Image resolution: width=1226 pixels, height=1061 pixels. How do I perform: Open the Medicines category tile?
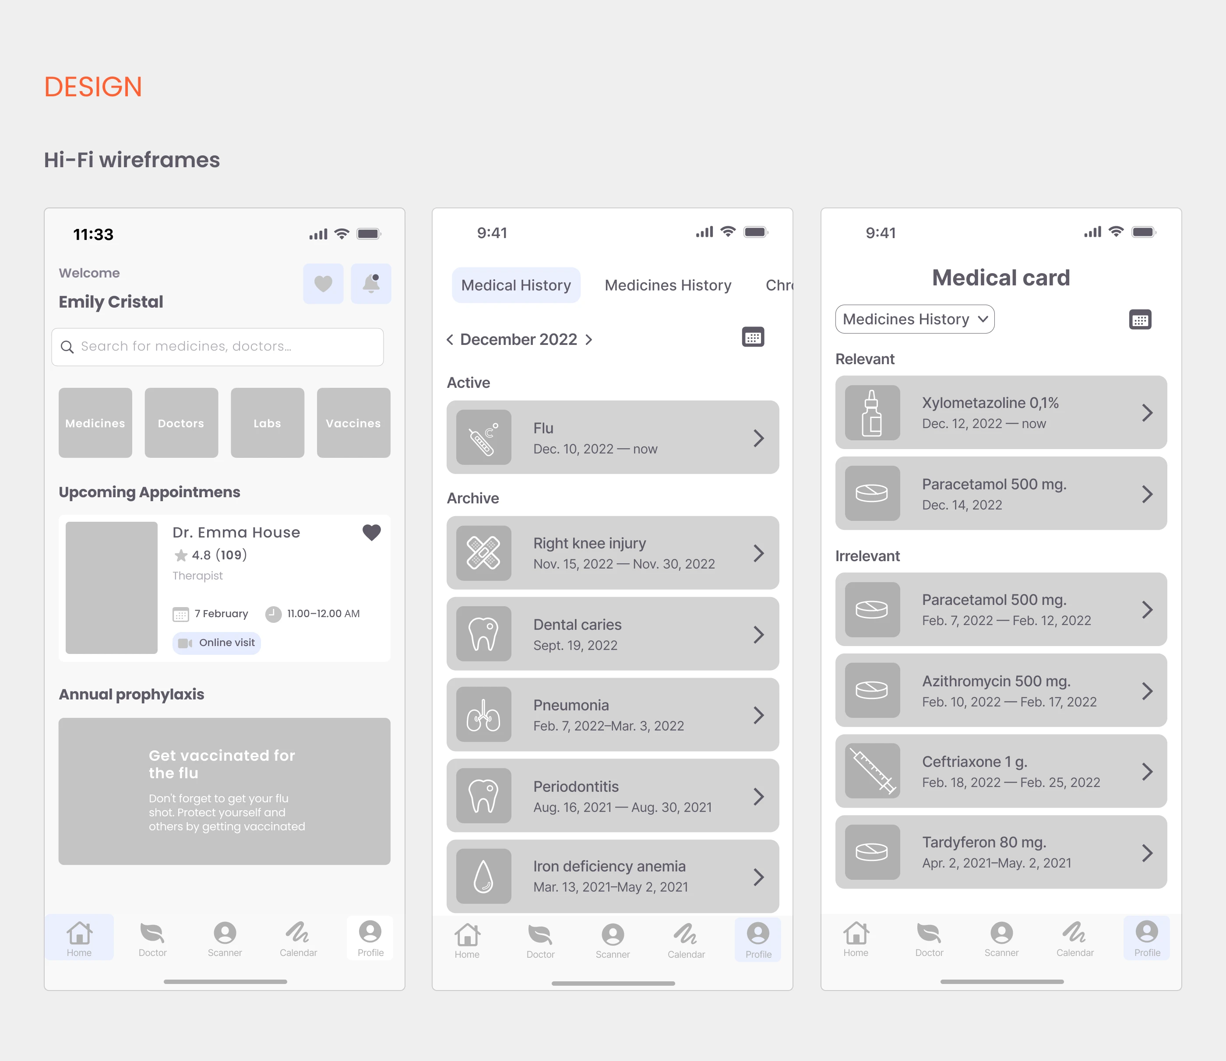95,423
